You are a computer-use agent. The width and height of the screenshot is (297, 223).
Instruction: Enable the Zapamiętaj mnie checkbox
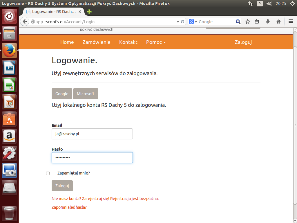point(48,173)
